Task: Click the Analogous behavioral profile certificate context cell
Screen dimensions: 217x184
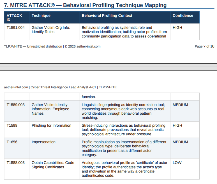Action: tap(124, 169)
